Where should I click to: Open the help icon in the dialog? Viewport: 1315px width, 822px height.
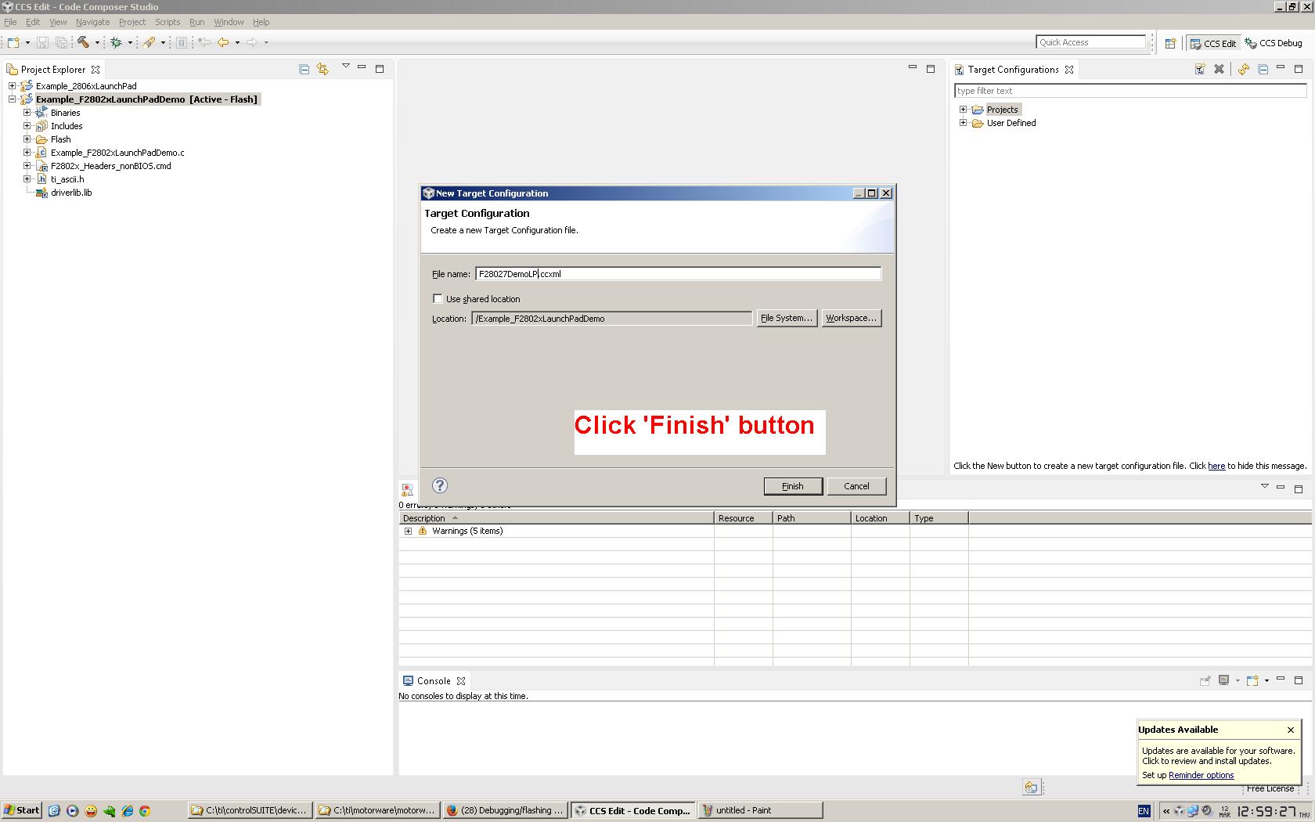439,485
